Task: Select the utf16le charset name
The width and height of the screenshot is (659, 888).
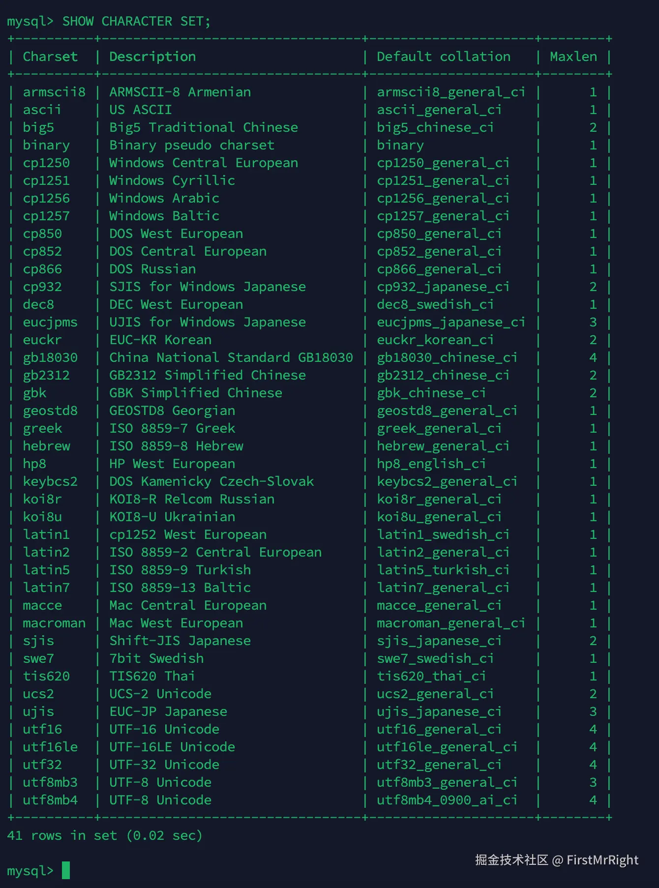Action: (x=50, y=747)
